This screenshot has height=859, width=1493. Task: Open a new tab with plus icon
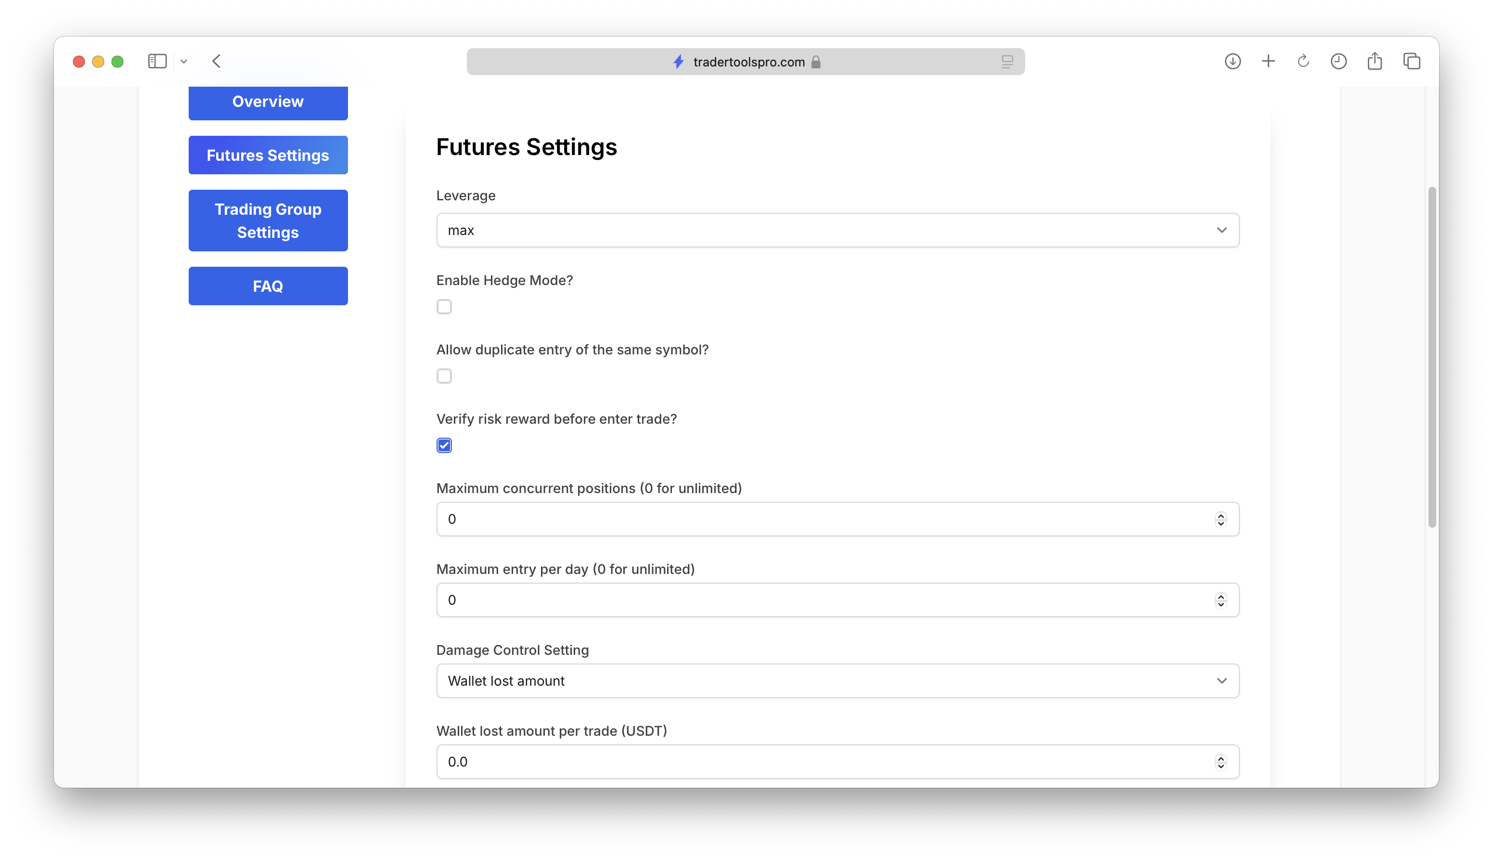coord(1268,61)
